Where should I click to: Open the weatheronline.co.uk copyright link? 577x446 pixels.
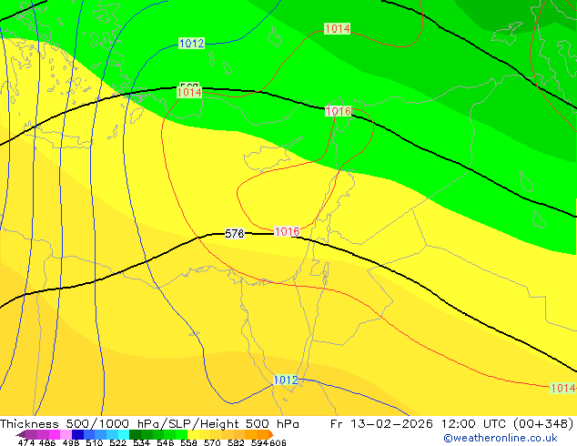click(501, 438)
